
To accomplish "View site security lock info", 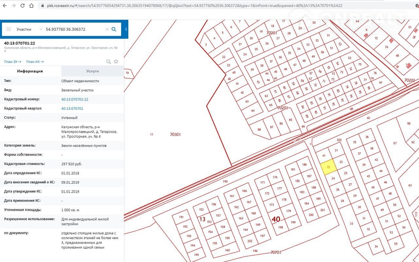I will 42,6.
